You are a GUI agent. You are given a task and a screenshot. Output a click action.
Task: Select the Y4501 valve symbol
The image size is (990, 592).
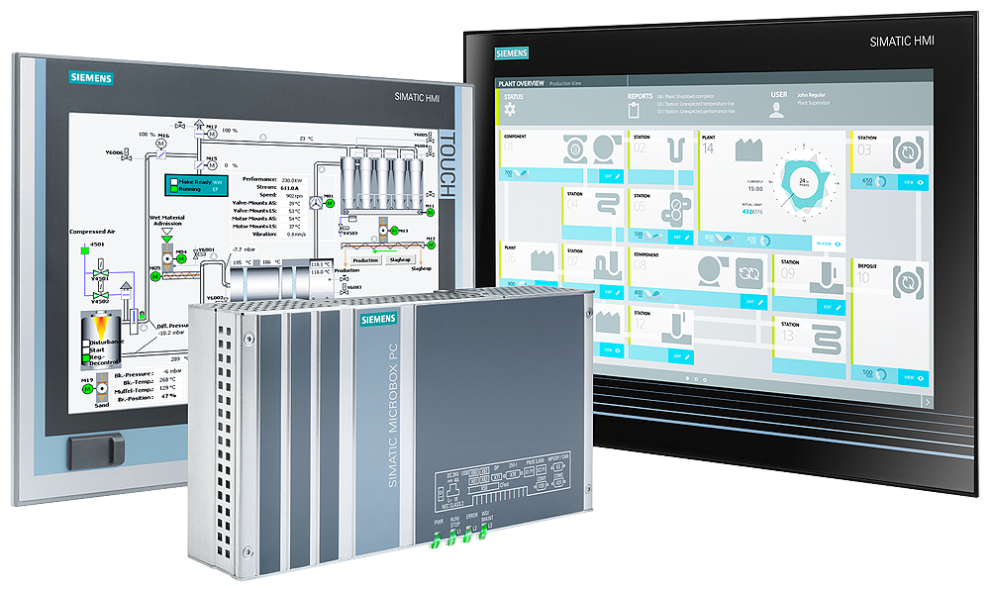100,269
